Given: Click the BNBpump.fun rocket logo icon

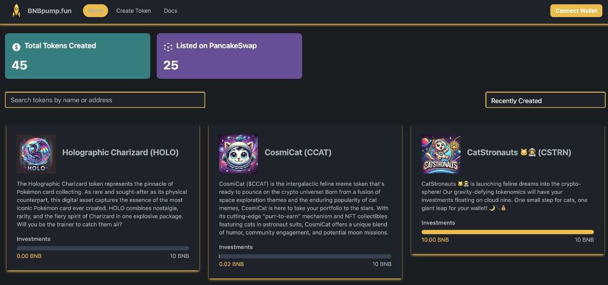Looking at the screenshot, I should [17, 10].
